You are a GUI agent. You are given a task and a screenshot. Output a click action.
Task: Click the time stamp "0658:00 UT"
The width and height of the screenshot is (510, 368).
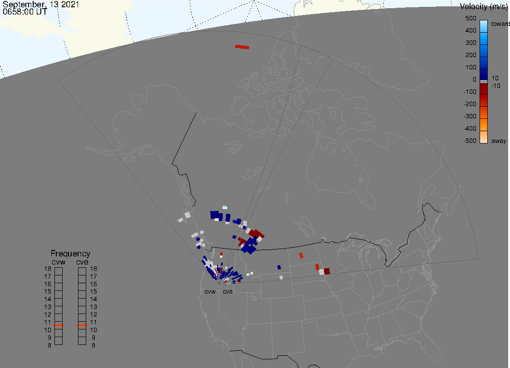point(25,12)
